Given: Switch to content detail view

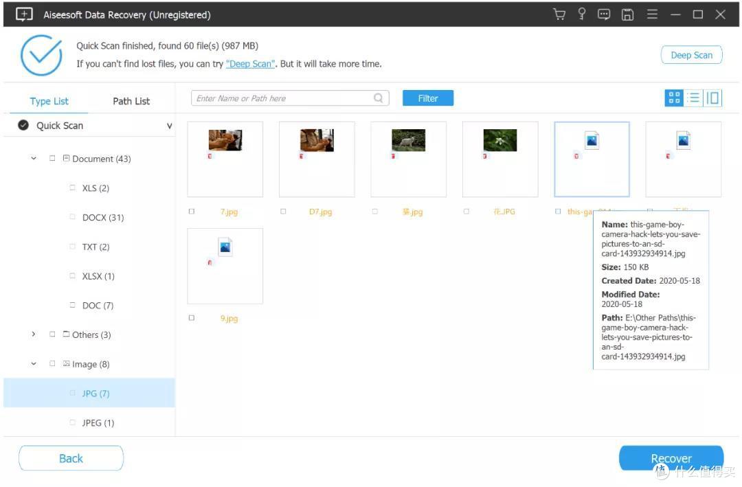Looking at the screenshot, I should [712, 98].
